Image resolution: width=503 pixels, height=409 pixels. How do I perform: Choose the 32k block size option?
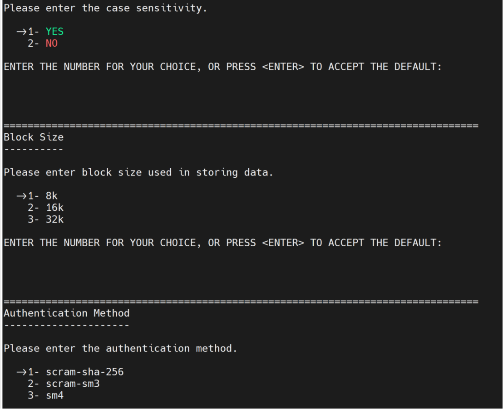pos(54,219)
